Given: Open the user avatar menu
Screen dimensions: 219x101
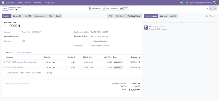Looking at the screenshot, I should 215,2.
